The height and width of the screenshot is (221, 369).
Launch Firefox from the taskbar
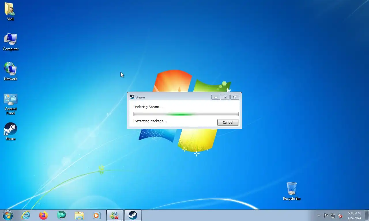pos(44,215)
